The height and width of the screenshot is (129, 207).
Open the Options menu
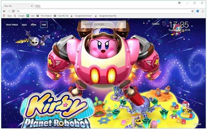(x=156, y=24)
